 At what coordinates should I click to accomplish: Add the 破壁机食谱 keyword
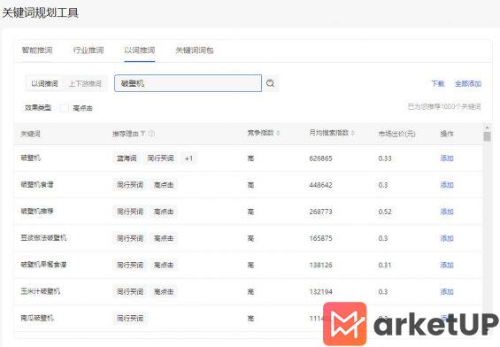(447, 185)
